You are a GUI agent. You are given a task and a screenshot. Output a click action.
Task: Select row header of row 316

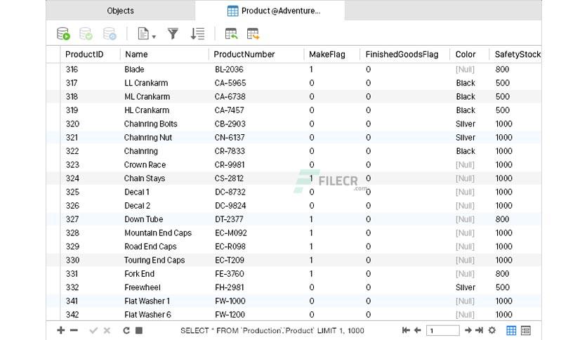pos(53,70)
